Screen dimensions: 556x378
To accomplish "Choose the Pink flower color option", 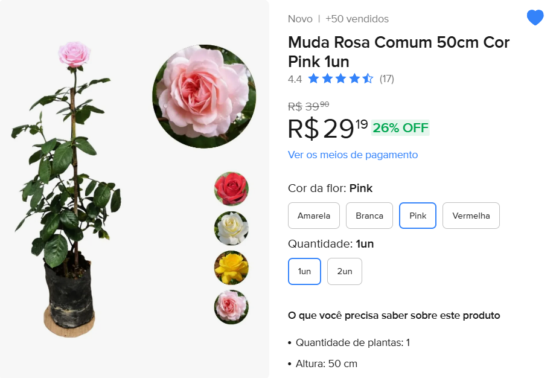I will [418, 216].
